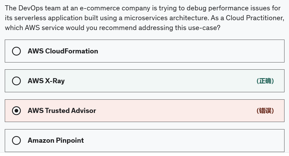Click the green (正确) correct marker

[265, 81]
